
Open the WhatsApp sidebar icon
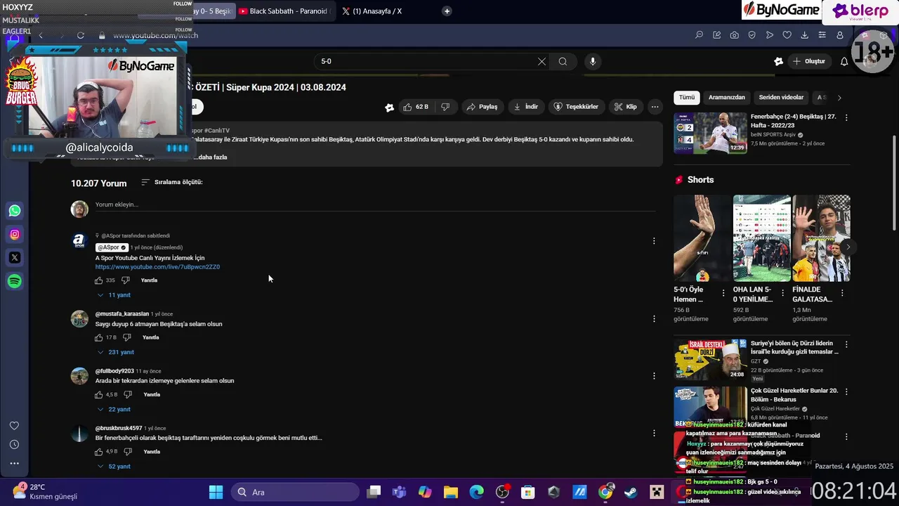pyautogui.click(x=15, y=211)
